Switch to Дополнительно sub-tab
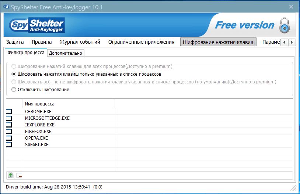300x194 pixels. coord(66,53)
